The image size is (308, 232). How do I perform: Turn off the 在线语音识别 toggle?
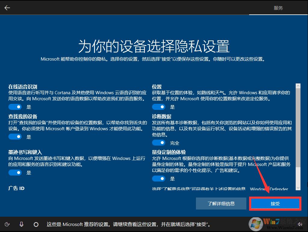click(x=15, y=107)
